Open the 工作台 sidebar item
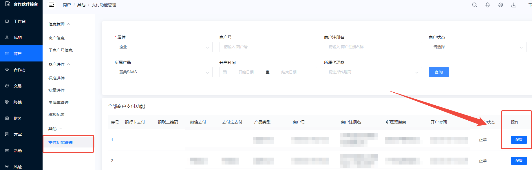Screen dimensions: 532x170 pyautogui.click(x=20, y=21)
